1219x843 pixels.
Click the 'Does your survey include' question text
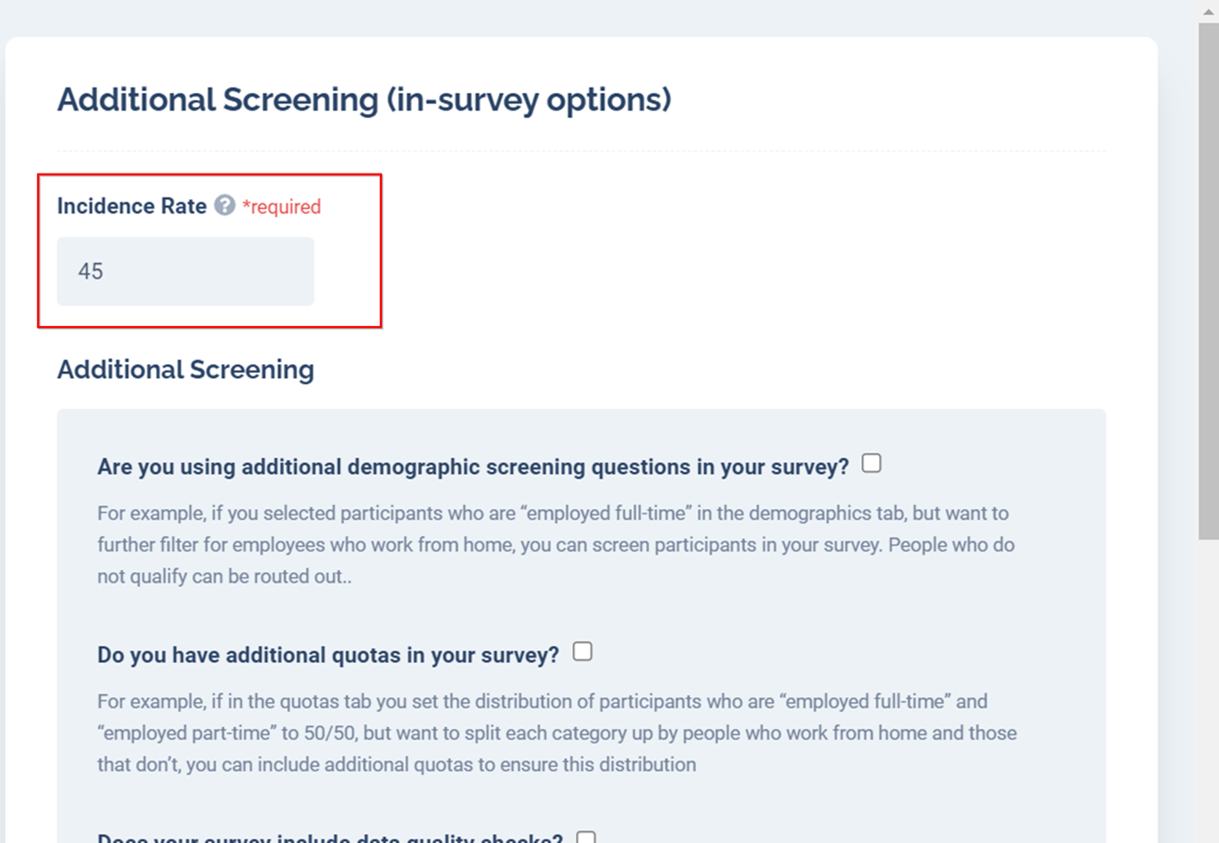(x=330, y=837)
